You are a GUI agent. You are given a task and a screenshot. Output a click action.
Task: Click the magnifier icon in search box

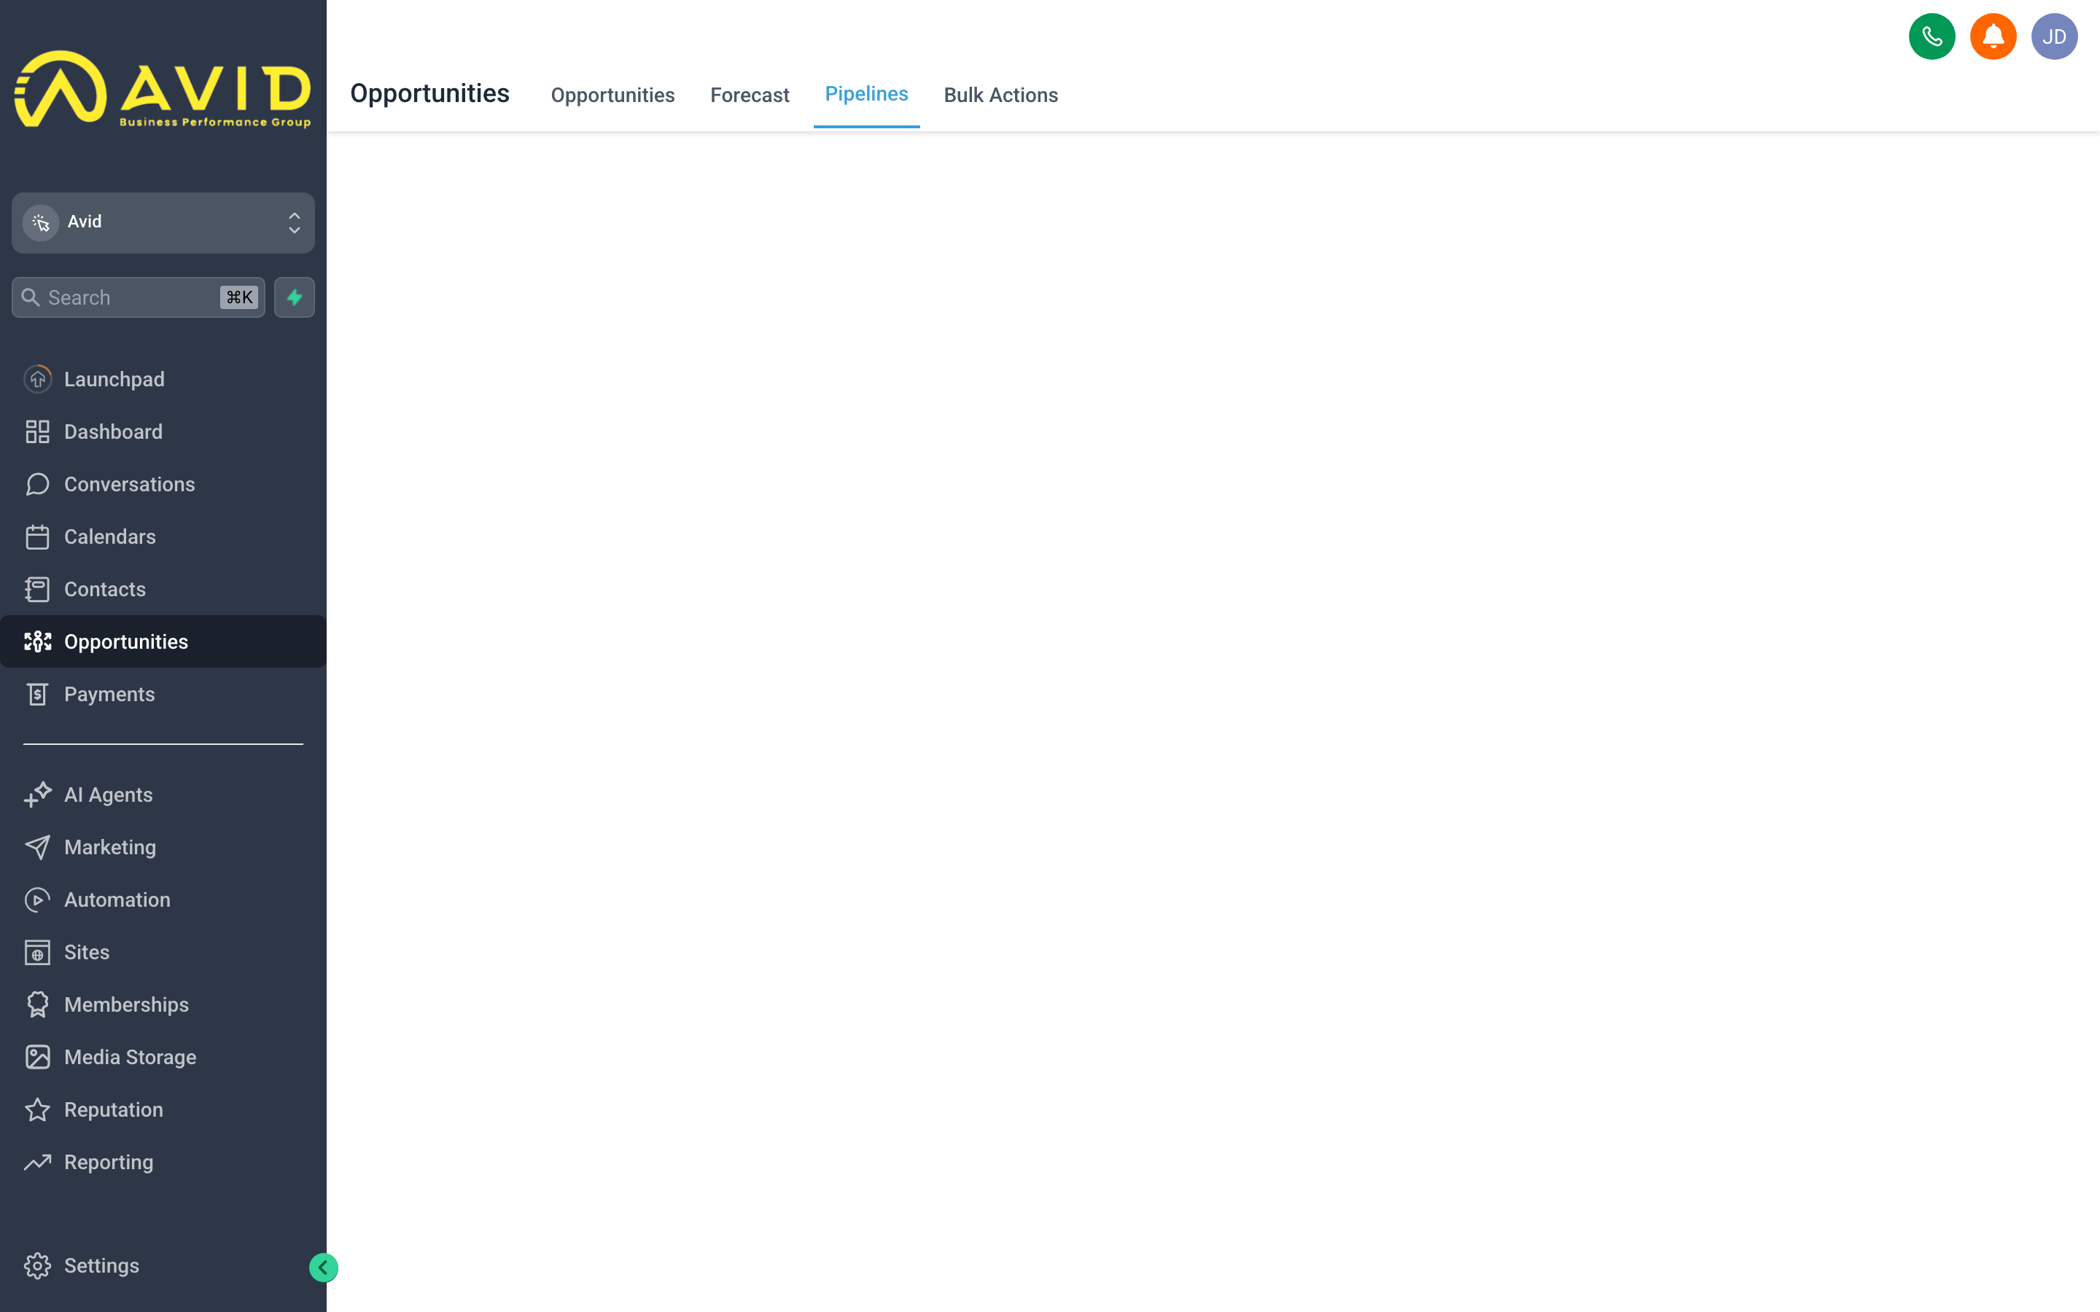pyautogui.click(x=31, y=297)
